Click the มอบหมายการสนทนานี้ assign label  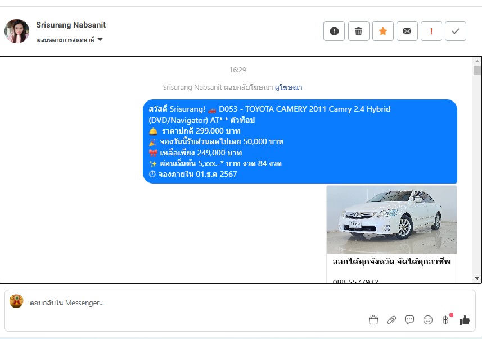65,40
